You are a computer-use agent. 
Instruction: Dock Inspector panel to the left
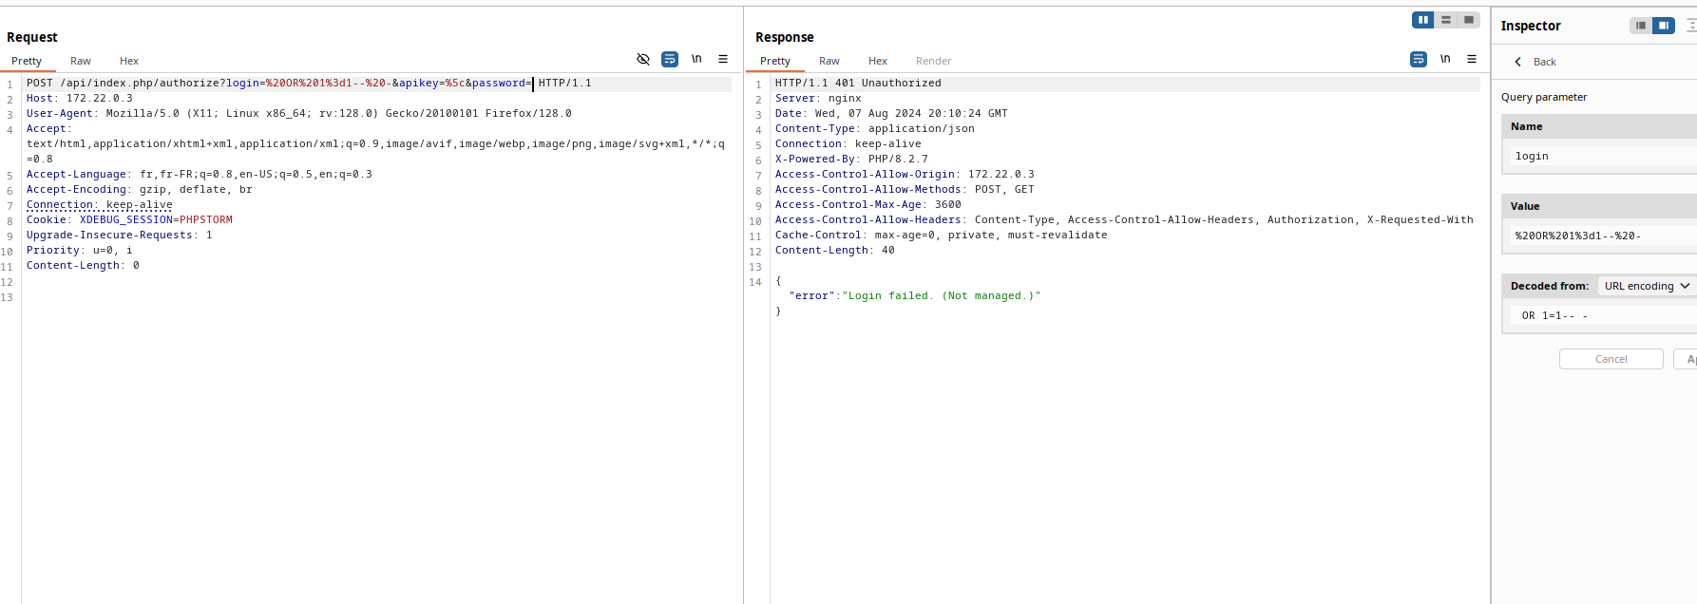tap(1641, 26)
